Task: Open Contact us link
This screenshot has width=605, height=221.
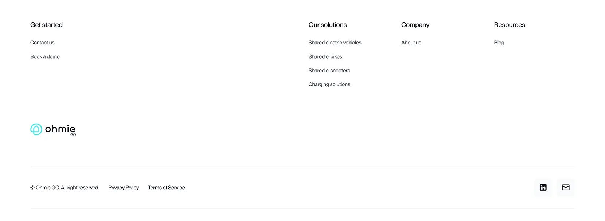Action: (x=42, y=43)
